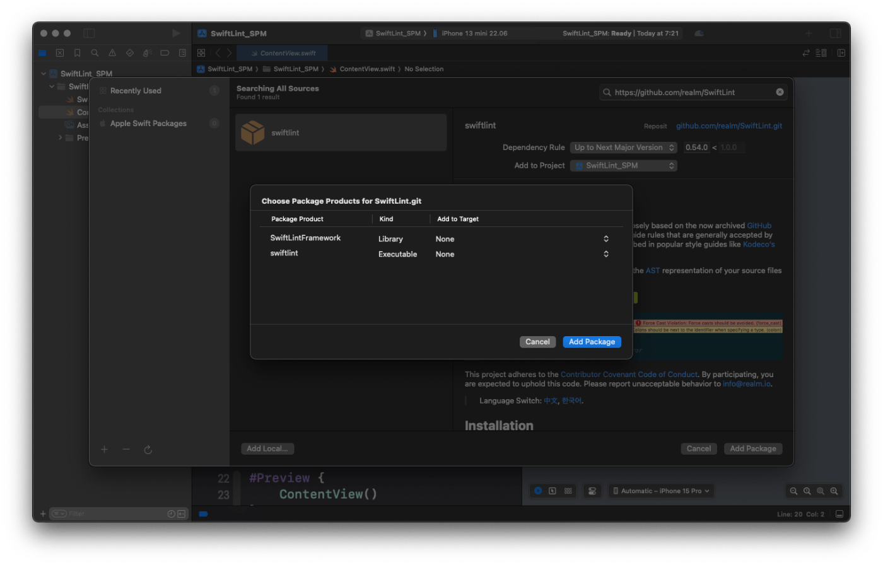Open the Automatic – iPhone 15 Pro preview device menu
Screen dimensions: 883x565
[662, 491]
